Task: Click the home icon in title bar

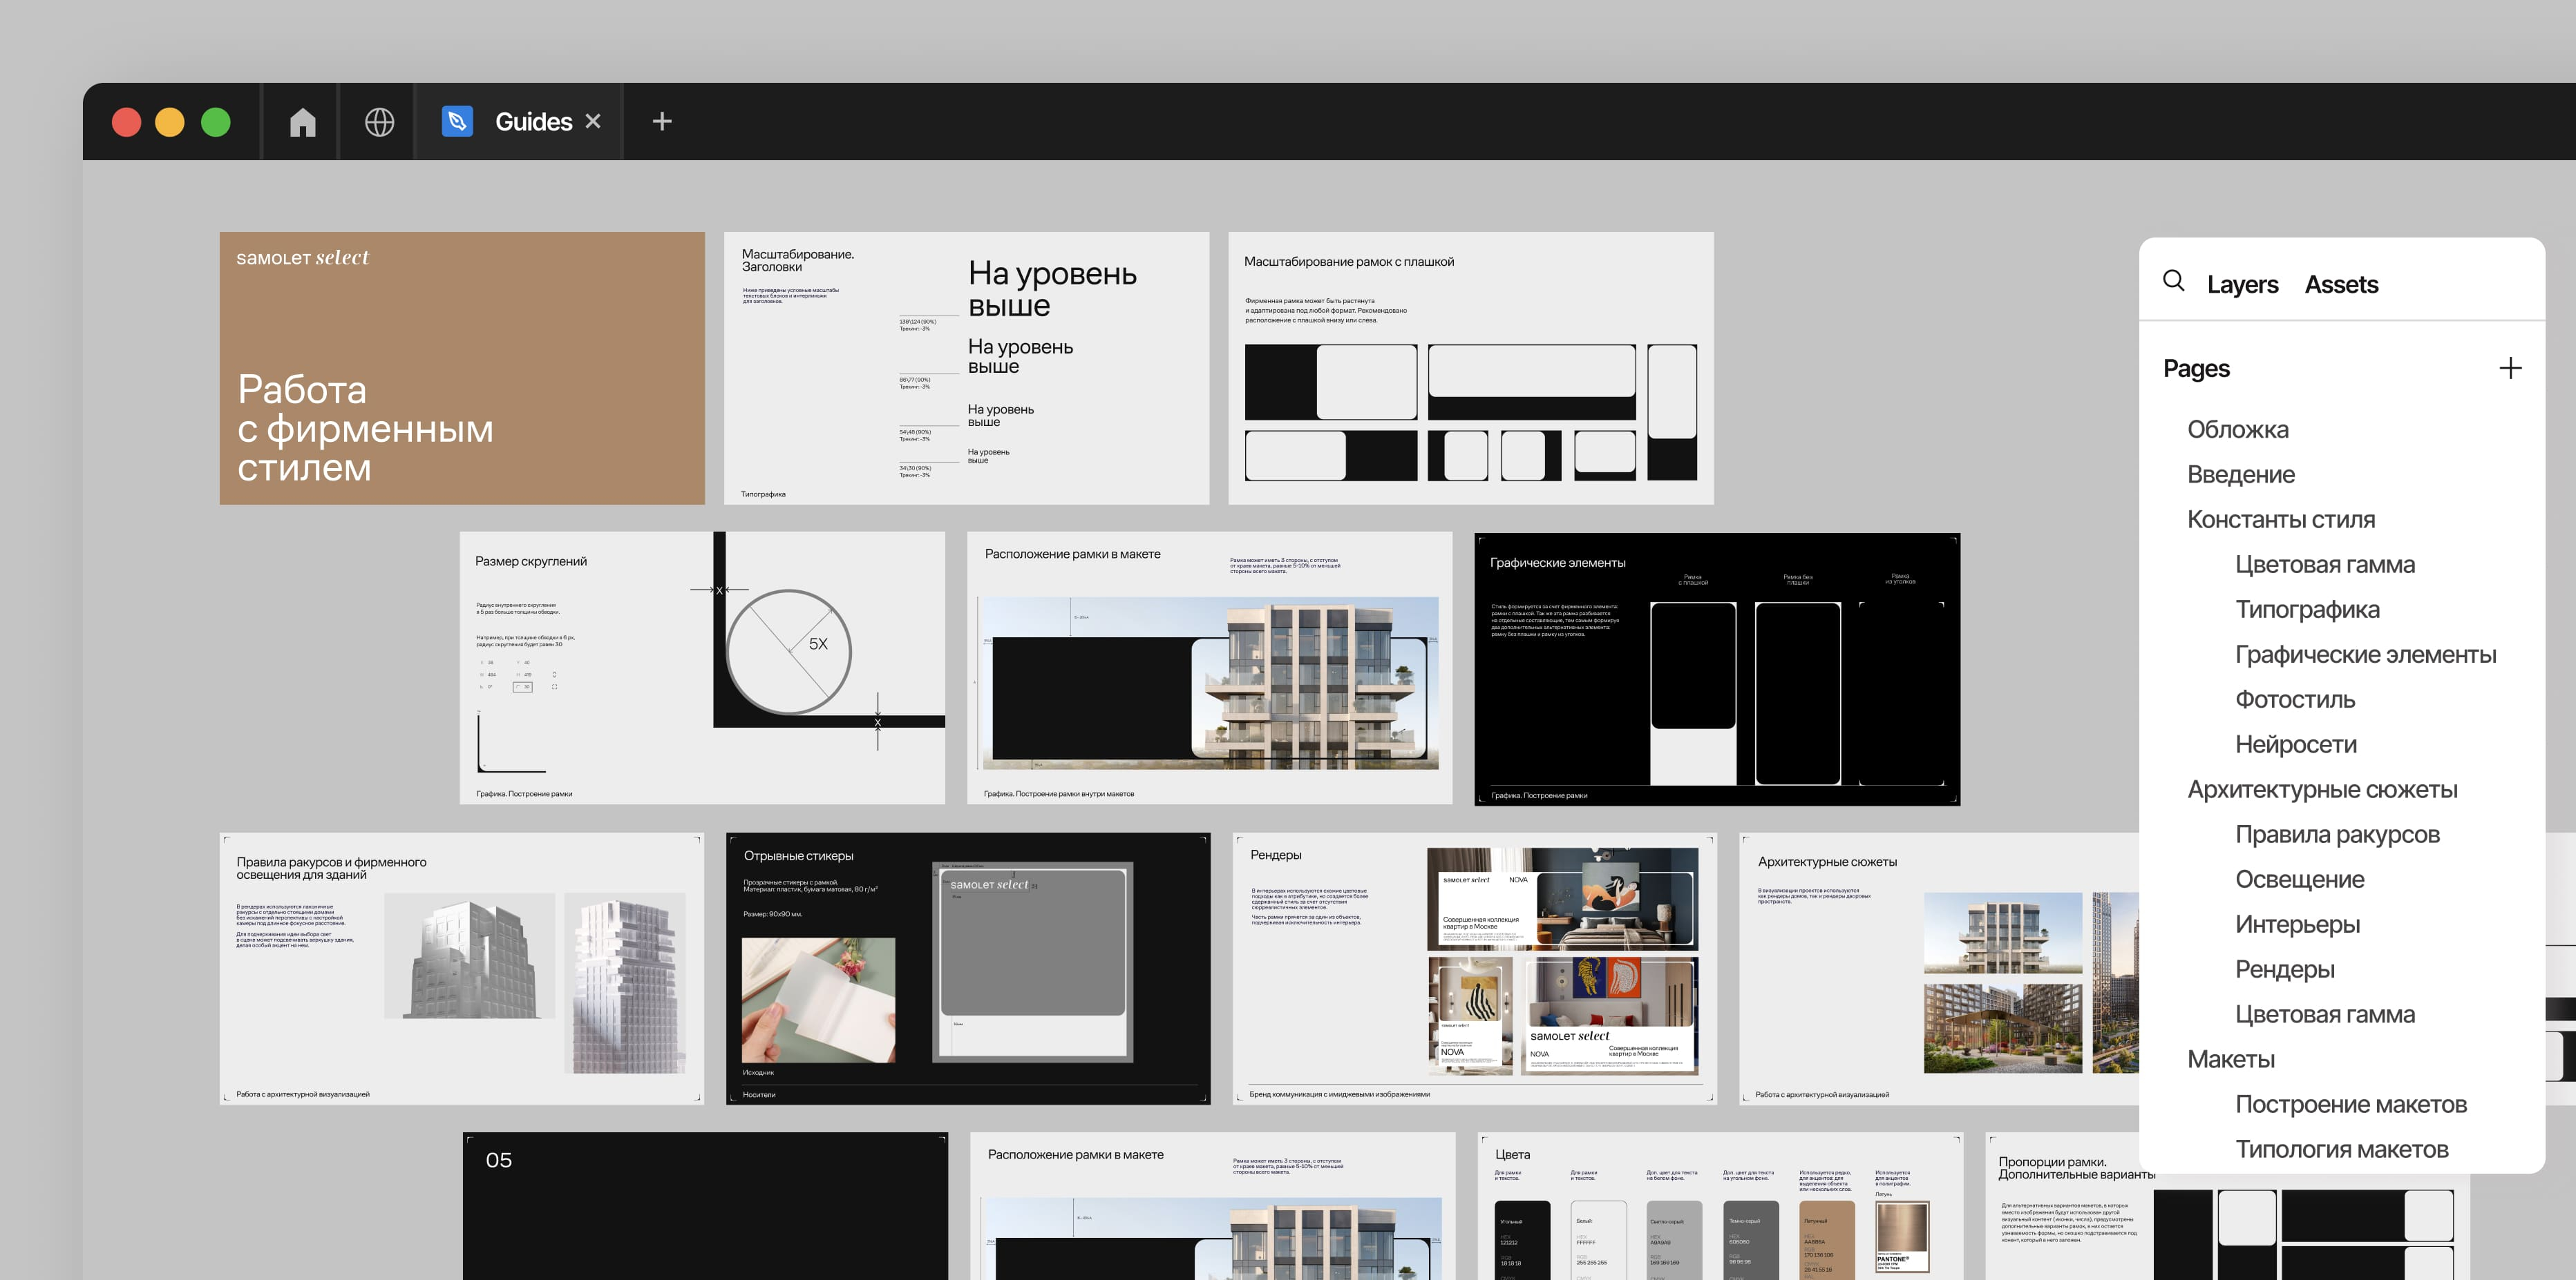Action: [x=302, y=122]
